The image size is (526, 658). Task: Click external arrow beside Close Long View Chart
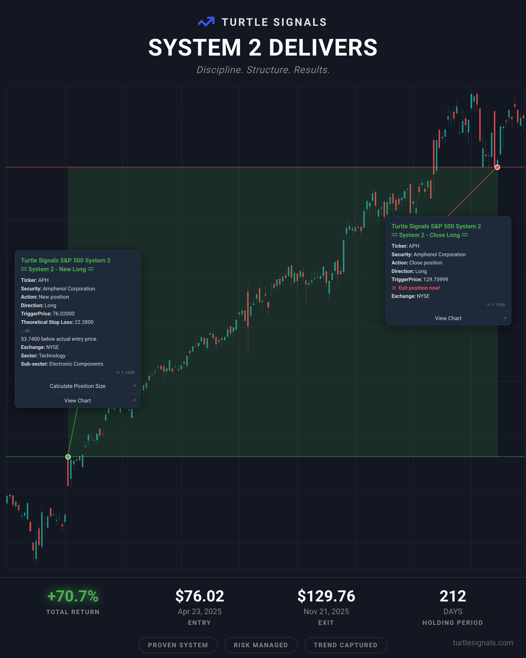tap(505, 318)
